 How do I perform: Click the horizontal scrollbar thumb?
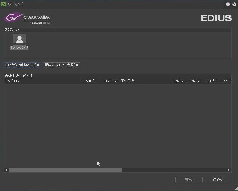coord(65,170)
